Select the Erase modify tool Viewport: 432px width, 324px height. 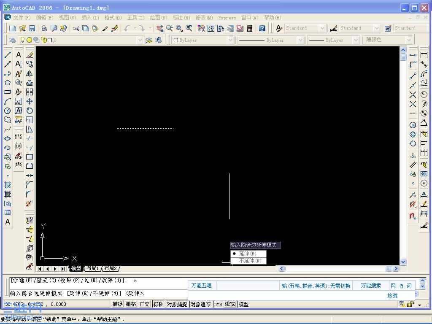click(30, 55)
